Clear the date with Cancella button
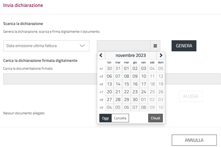Screen dimensions: 221x147 pyautogui.click(x=120, y=118)
